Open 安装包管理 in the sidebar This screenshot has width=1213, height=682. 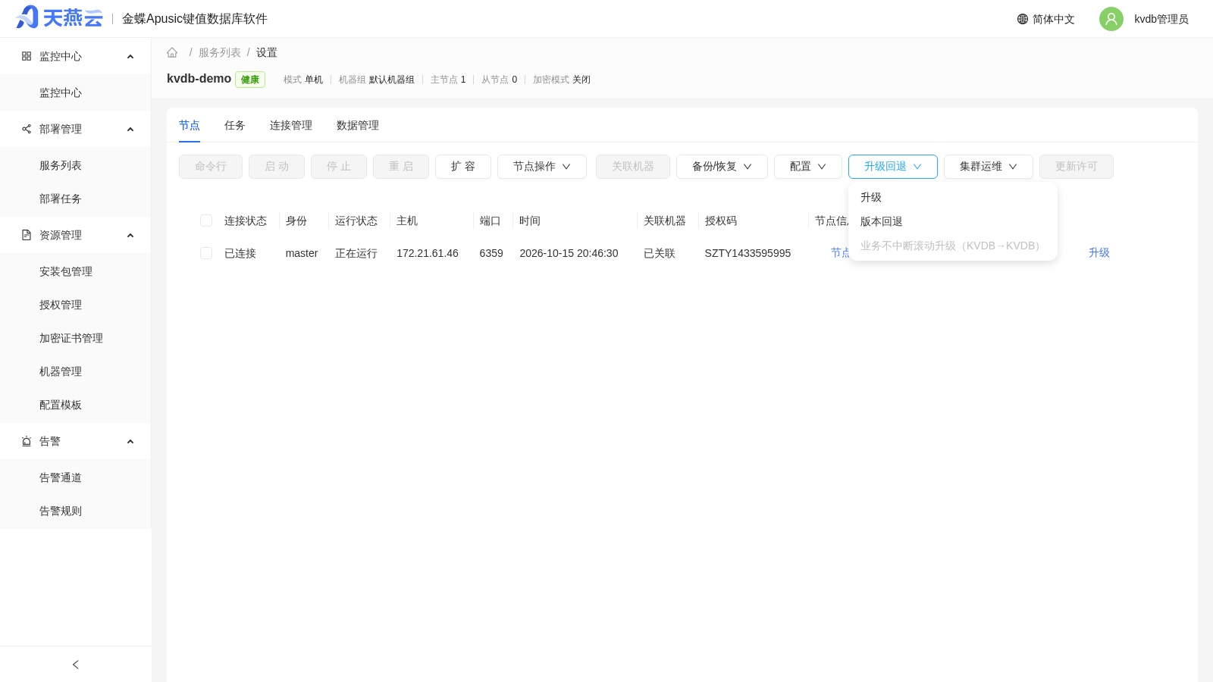[76, 271]
